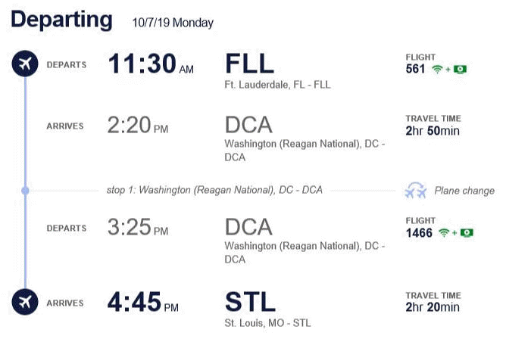This screenshot has height=342, width=506.
Task: Click flight number 1466
Action: click(x=419, y=233)
